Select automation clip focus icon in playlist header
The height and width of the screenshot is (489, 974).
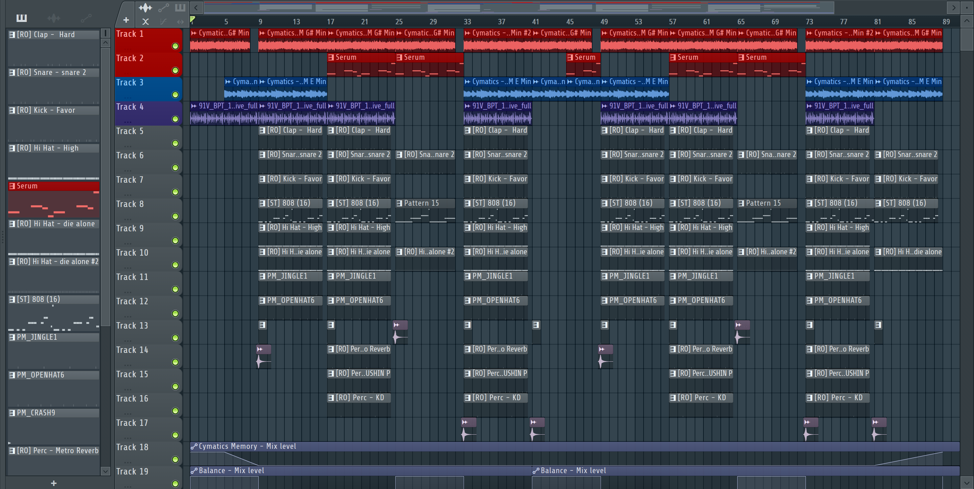(x=163, y=7)
